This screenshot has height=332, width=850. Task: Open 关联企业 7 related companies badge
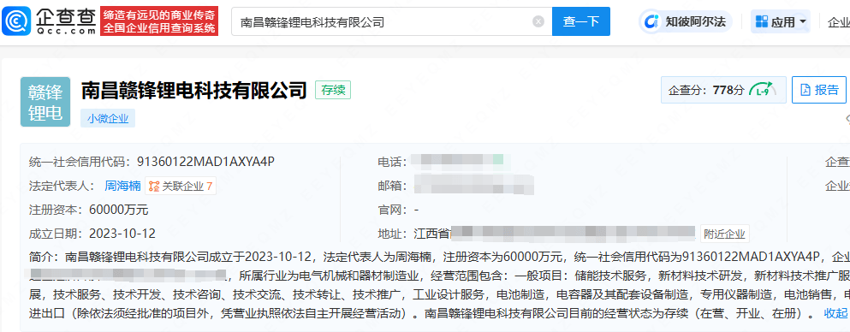[181, 187]
